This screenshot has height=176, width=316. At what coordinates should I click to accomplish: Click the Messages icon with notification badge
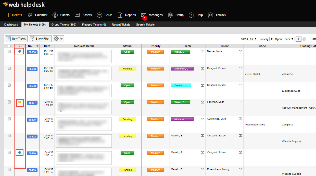[x=144, y=15]
